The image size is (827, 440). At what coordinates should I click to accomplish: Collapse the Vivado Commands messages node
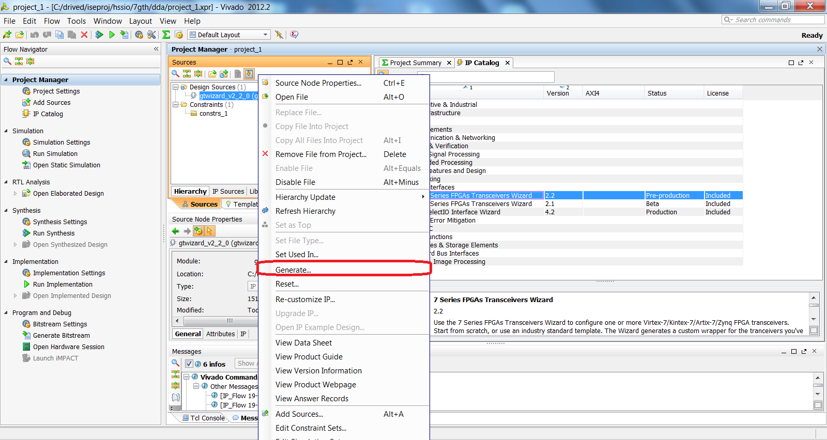(x=187, y=377)
